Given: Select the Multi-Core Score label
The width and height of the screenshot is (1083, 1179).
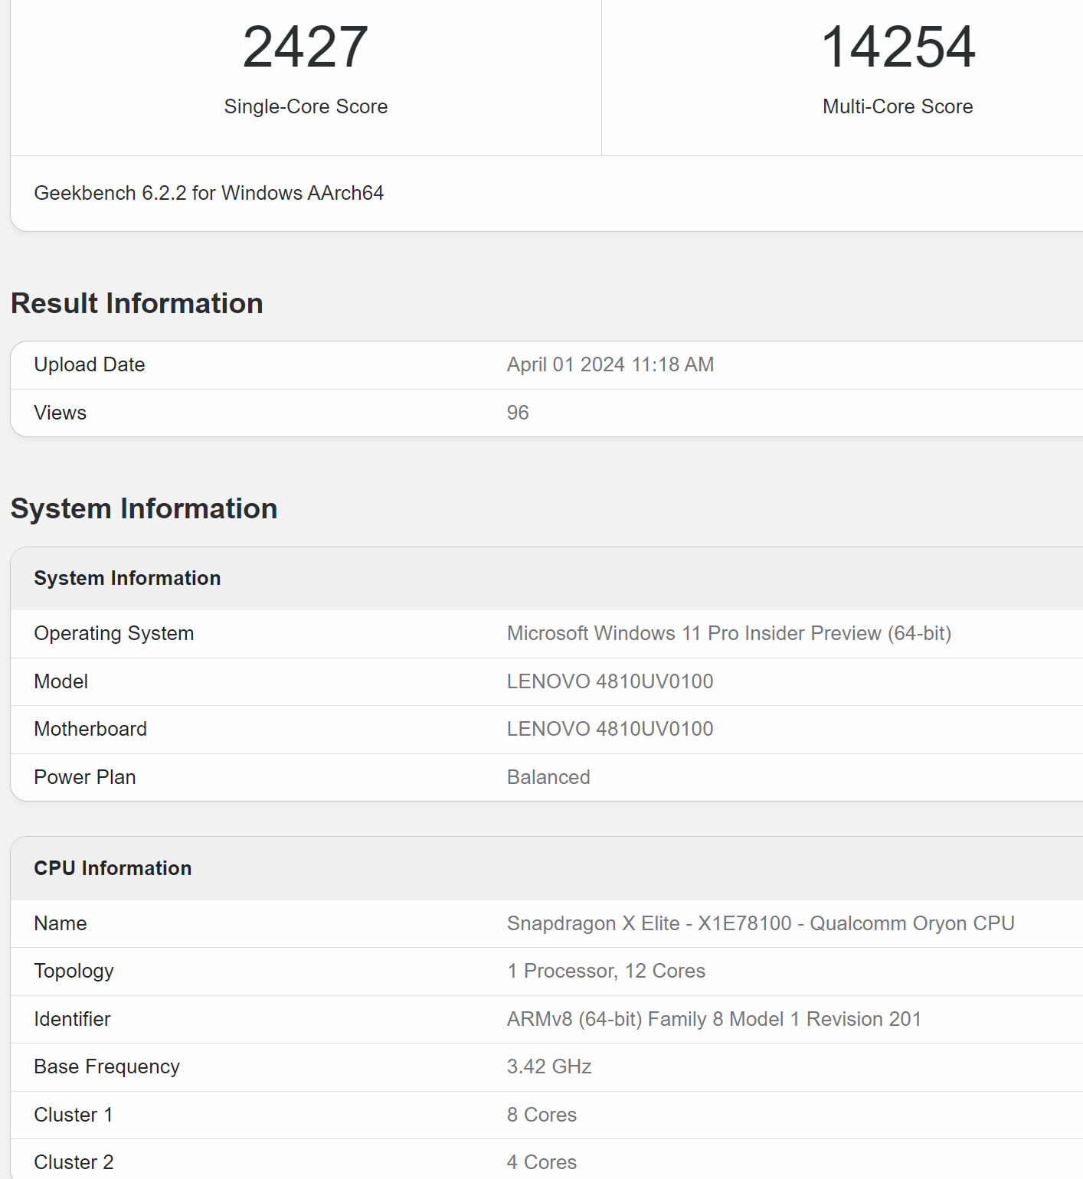Looking at the screenshot, I should tap(897, 106).
